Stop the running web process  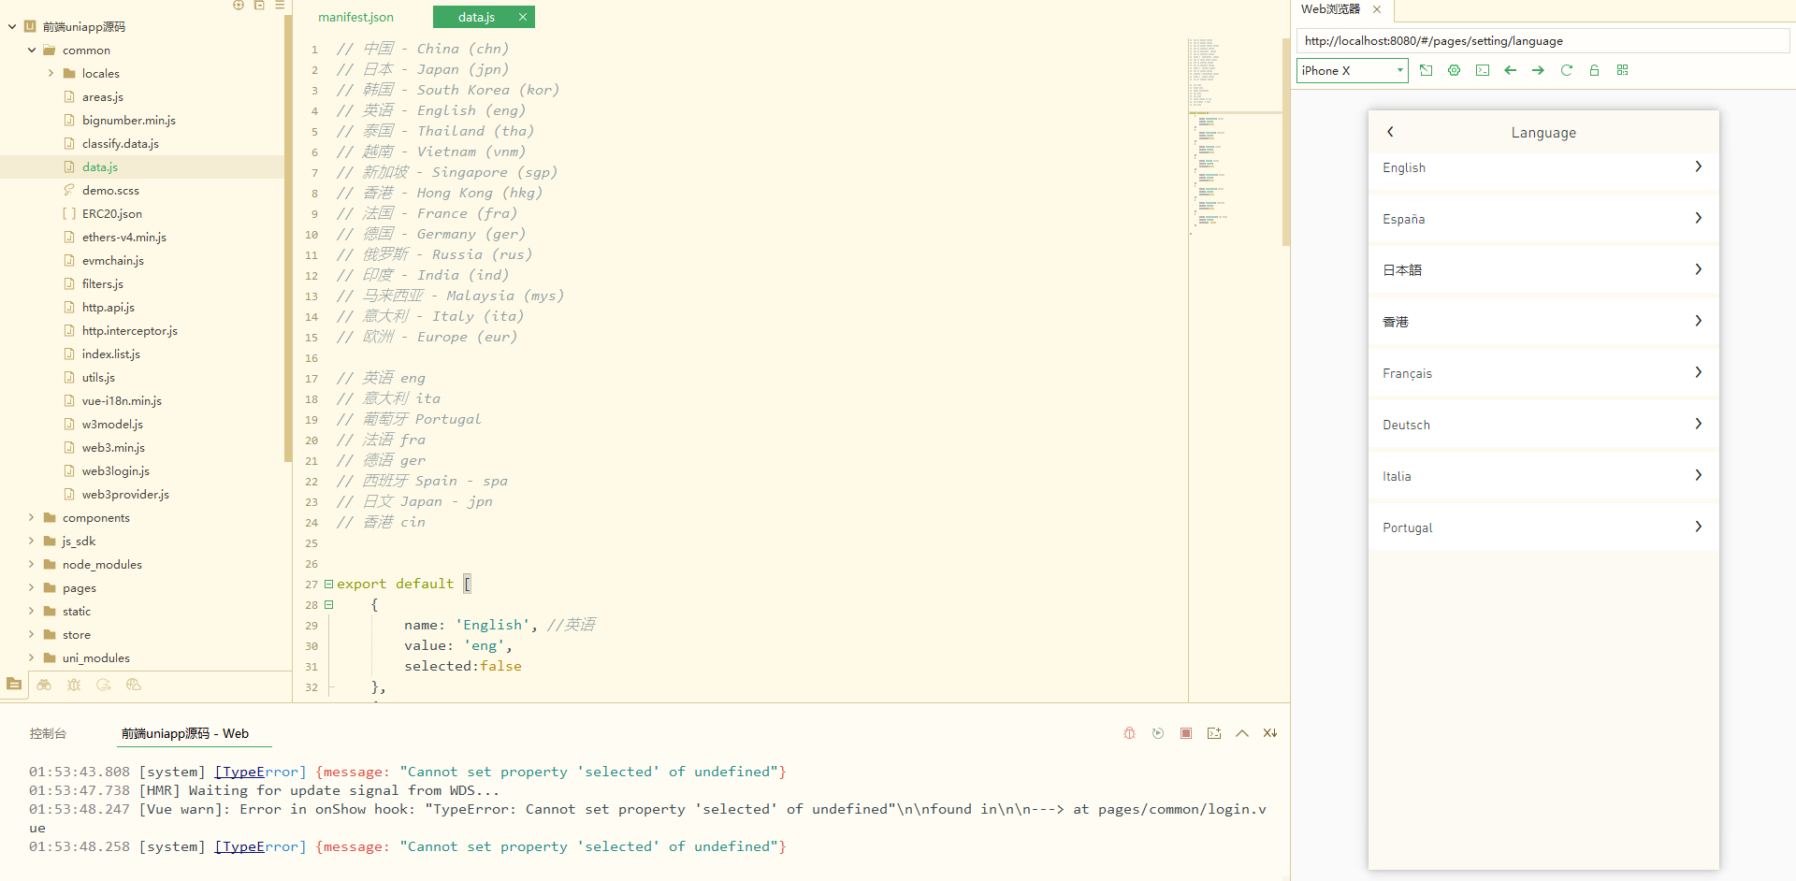tap(1186, 733)
